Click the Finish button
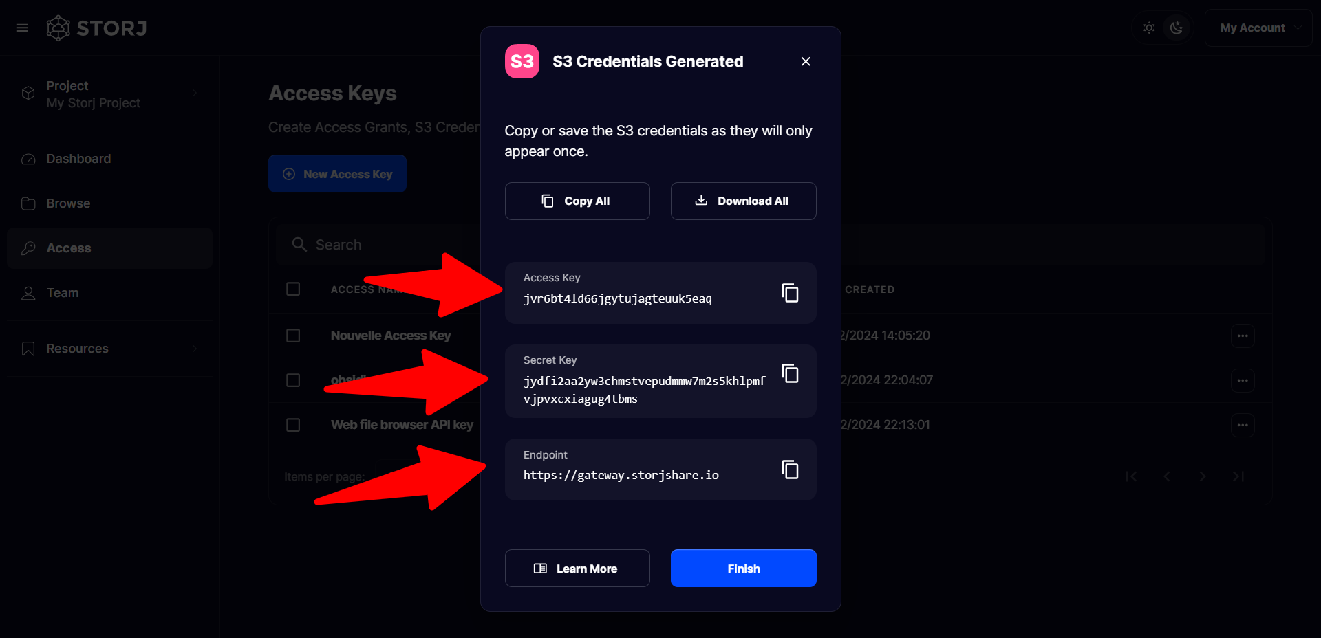1321x638 pixels. (x=743, y=569)
